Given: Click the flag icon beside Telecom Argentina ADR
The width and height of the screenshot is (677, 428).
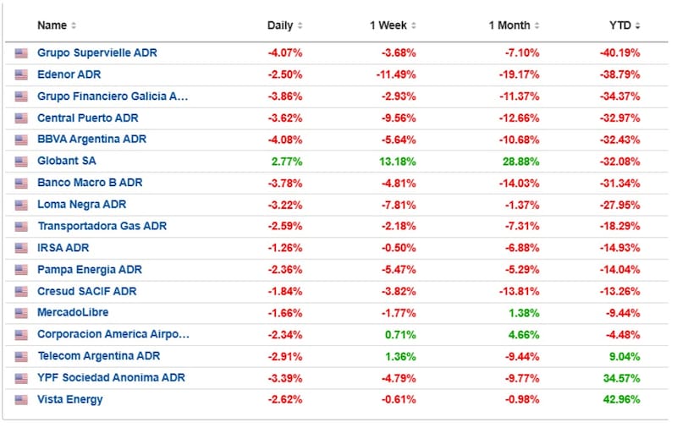Looking at the screenshot, I should point(20,356).
